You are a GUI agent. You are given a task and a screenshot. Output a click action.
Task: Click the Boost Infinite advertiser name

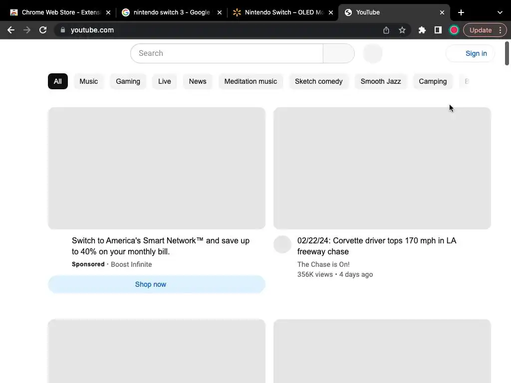pos(131,264)
